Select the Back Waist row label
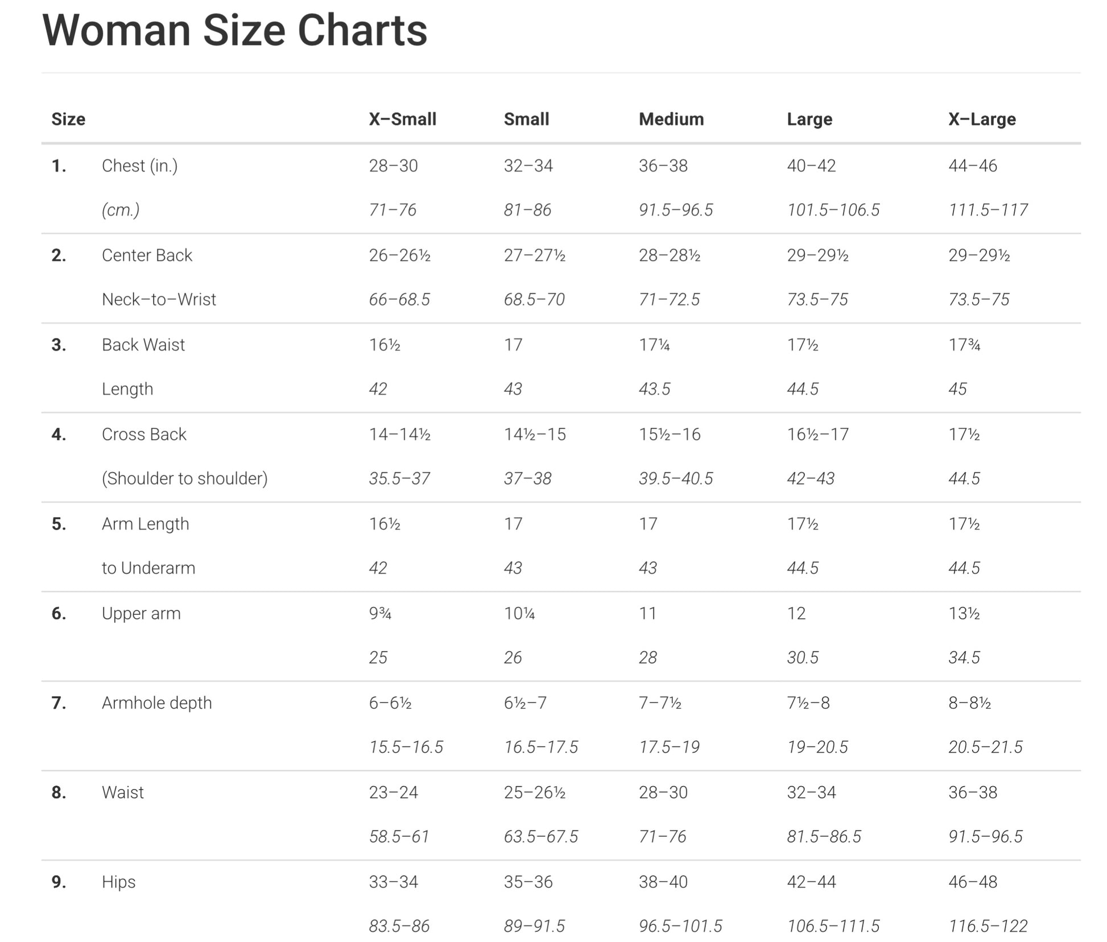The height and width of the screenshot is (942, 1107). coord(143,344)
